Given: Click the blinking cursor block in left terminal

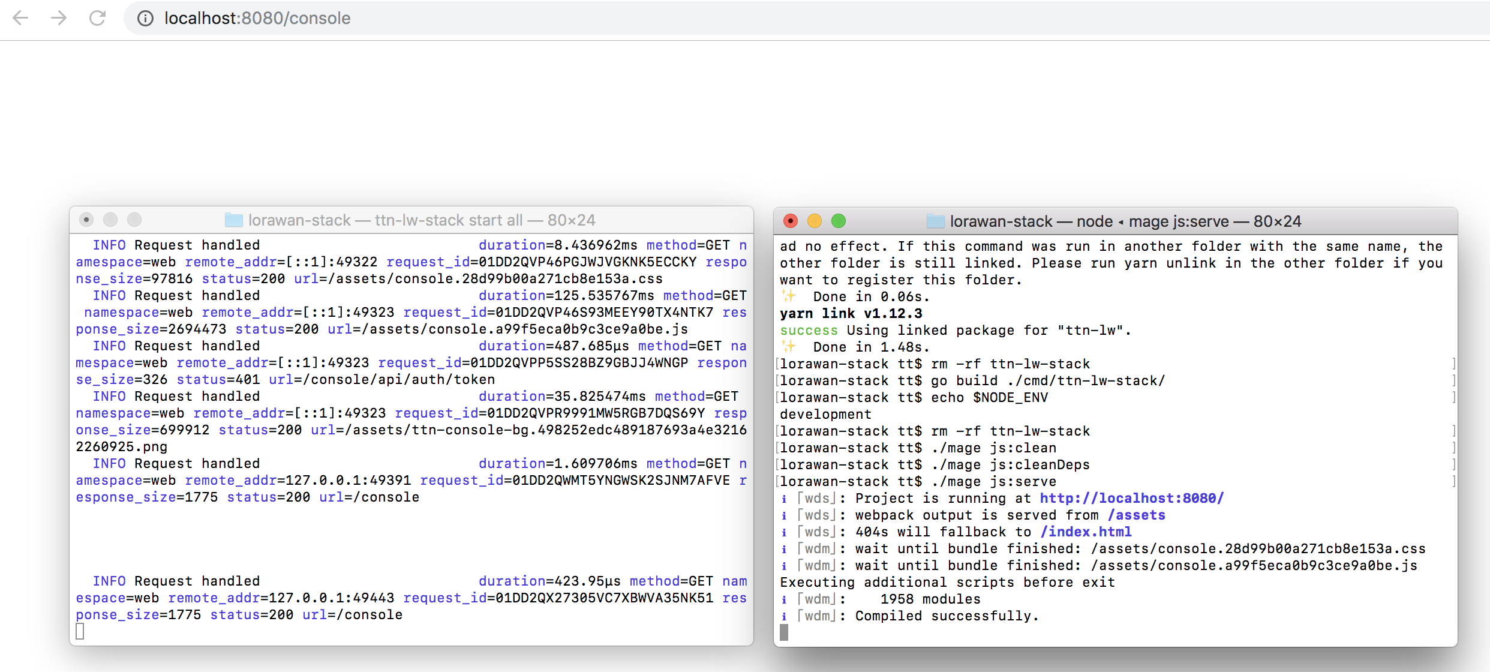Looking at the screenshot, I should coord(80,631).
